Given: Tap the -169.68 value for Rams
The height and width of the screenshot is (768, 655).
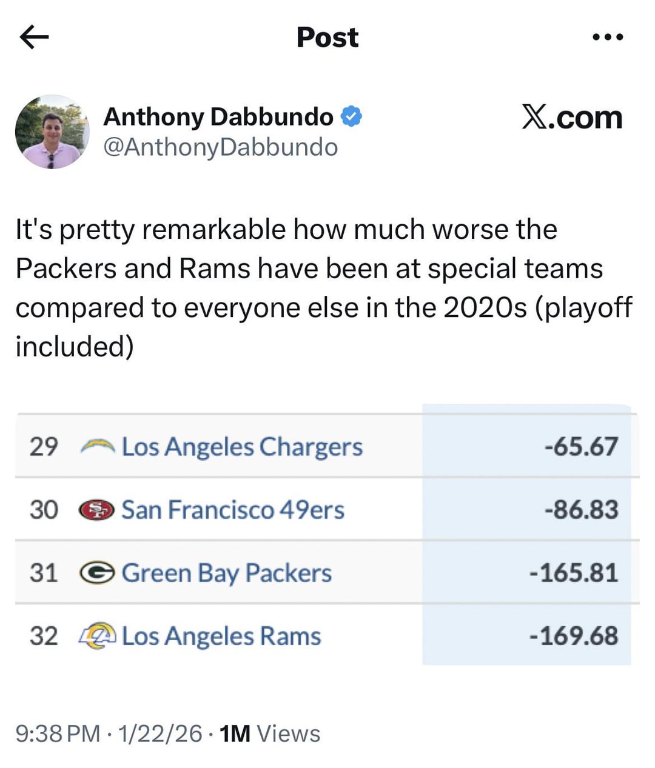Looking at the screenshot, I should point(573,636).
